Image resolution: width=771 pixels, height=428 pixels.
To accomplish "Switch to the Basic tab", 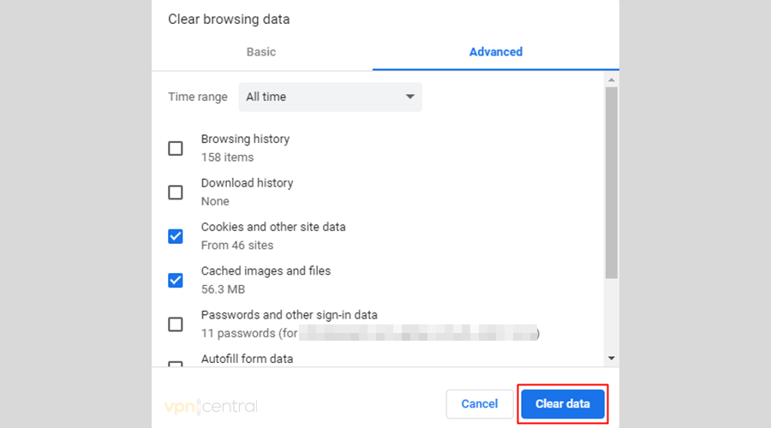I will (261, 52).
